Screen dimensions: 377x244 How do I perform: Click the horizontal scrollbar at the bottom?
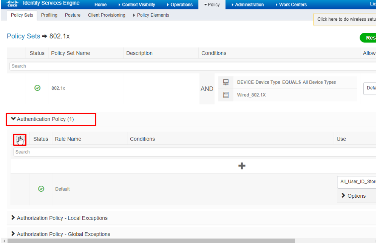click(151, 241)
